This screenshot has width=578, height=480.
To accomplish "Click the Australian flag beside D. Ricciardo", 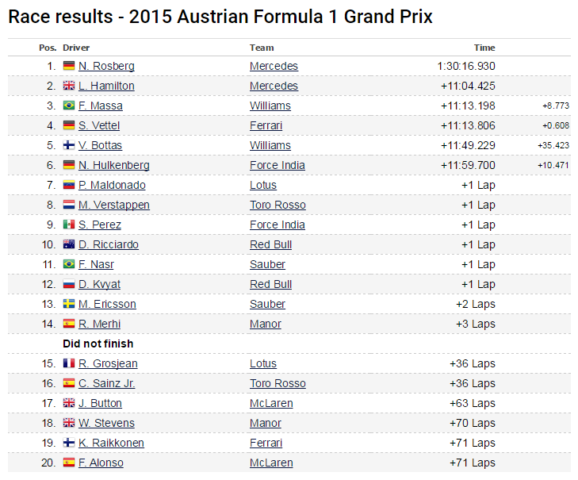I will (69, 244).
